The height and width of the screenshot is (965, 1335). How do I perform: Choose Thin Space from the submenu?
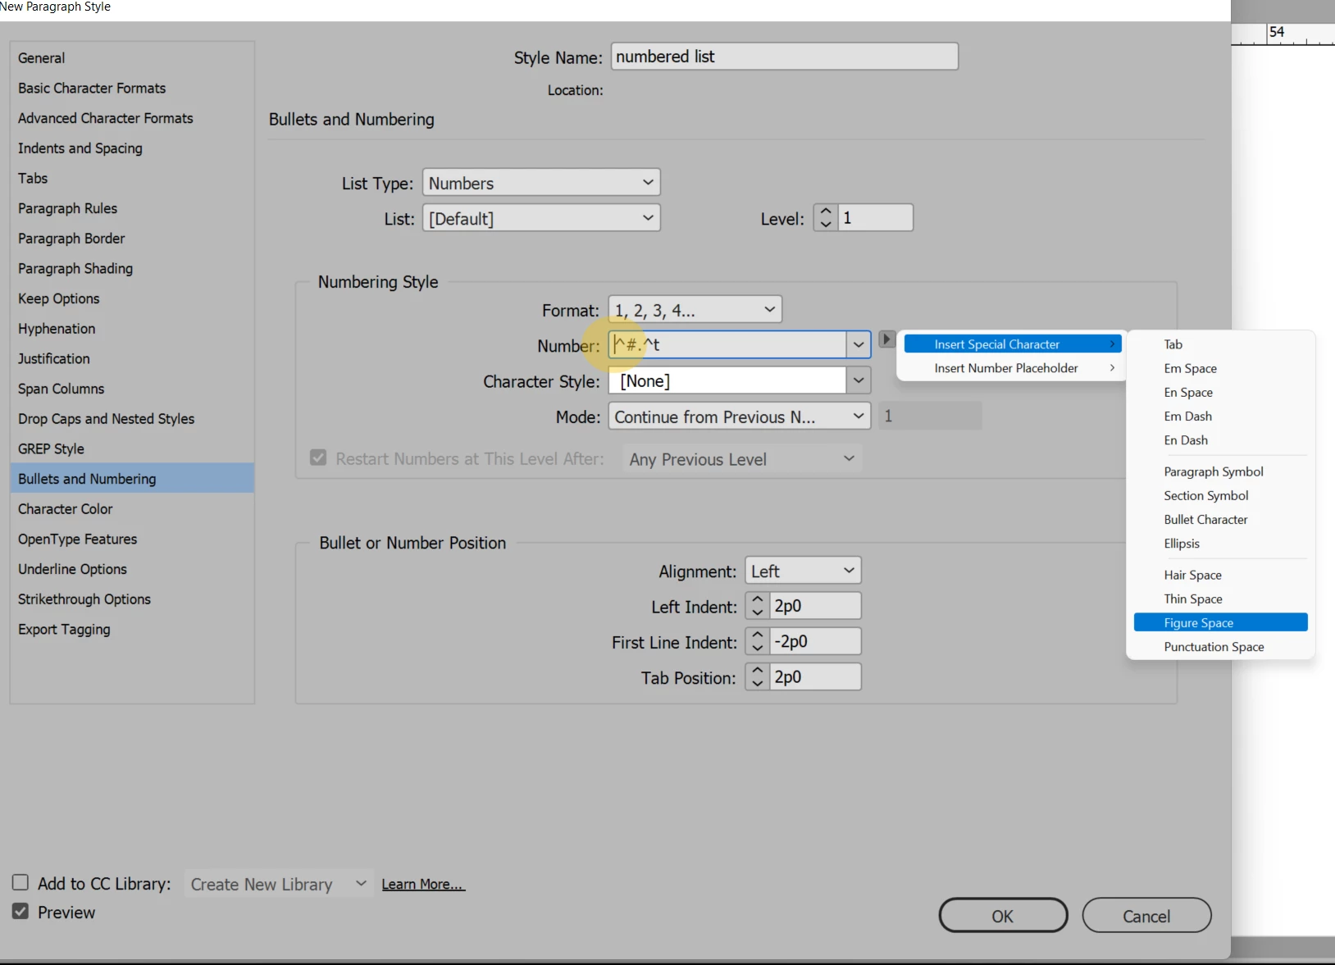(1220, 599)
